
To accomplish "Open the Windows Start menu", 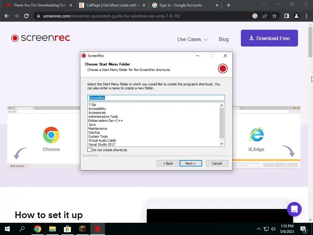I will tap(7, 229).
